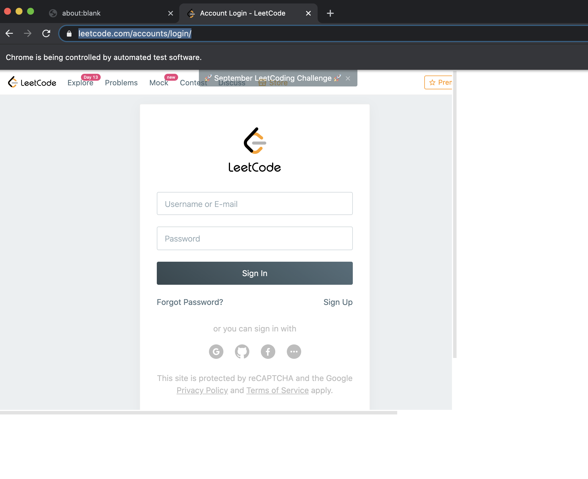
Task: Sign in with GitHub icon
Action: 242,352
